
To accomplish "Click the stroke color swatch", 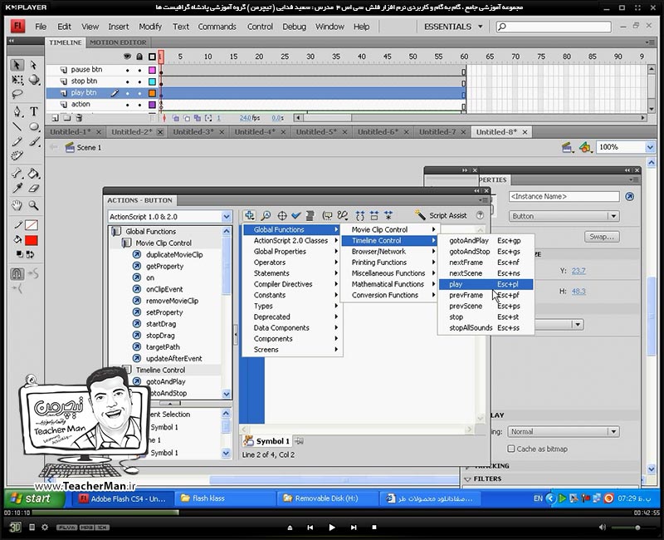I will pos(32,225).
